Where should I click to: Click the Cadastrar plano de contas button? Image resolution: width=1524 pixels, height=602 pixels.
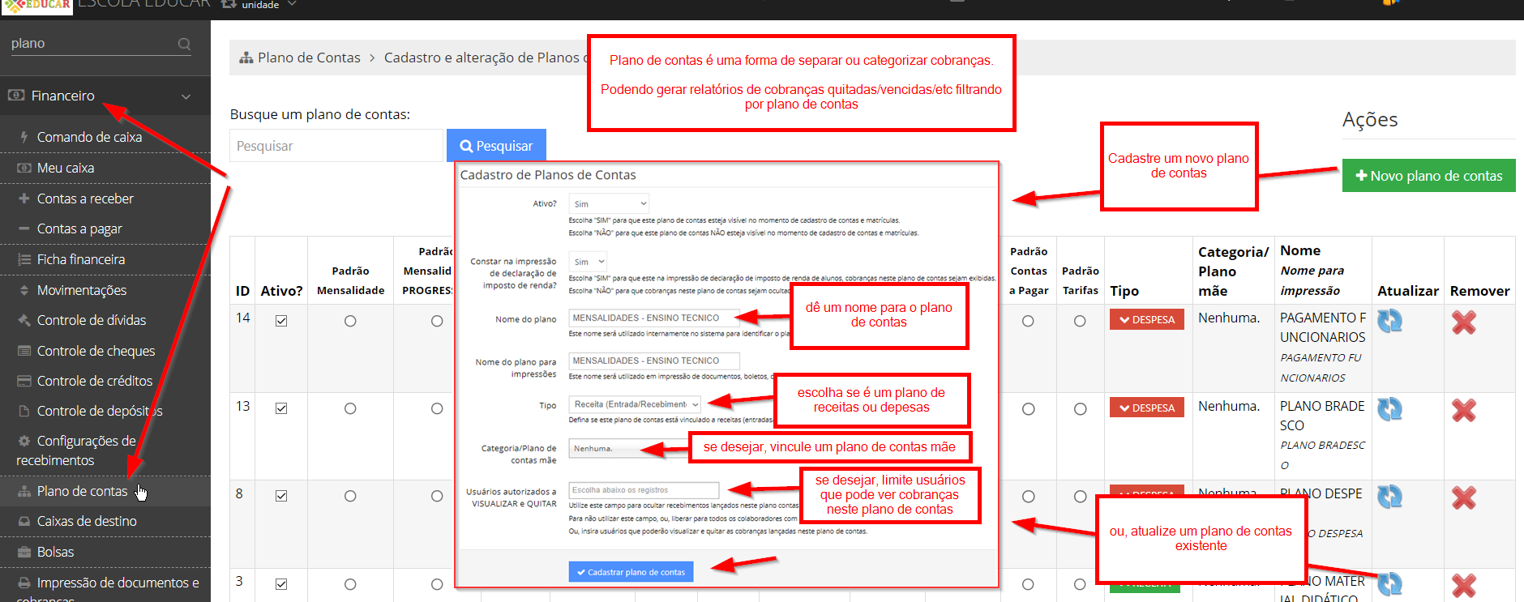tap(631, 572)
